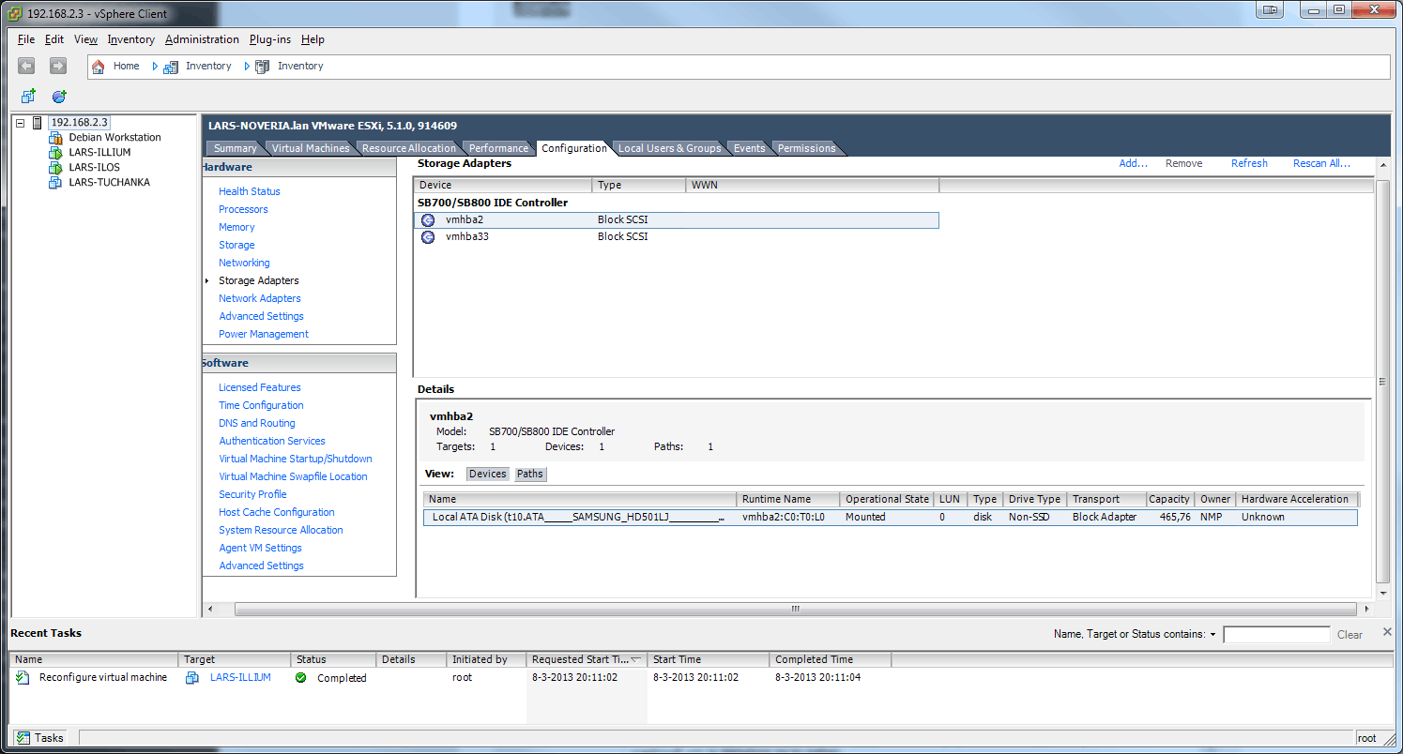This screenshot has height=754, width=1403.
Task: Click the LARS-ILLIUM target icon in Recent Tasks
Action: (192, 677)
